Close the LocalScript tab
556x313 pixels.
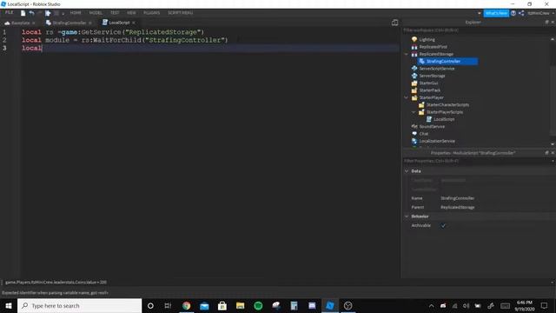133,23
